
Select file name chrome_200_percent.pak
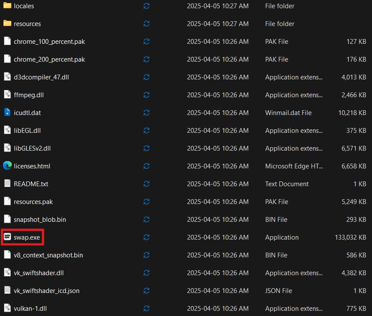click(49, 59)
